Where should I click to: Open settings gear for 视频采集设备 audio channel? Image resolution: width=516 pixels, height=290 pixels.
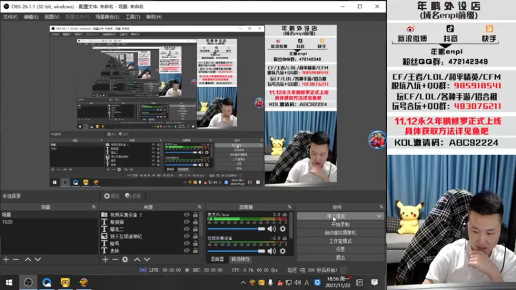pos(283,251)
